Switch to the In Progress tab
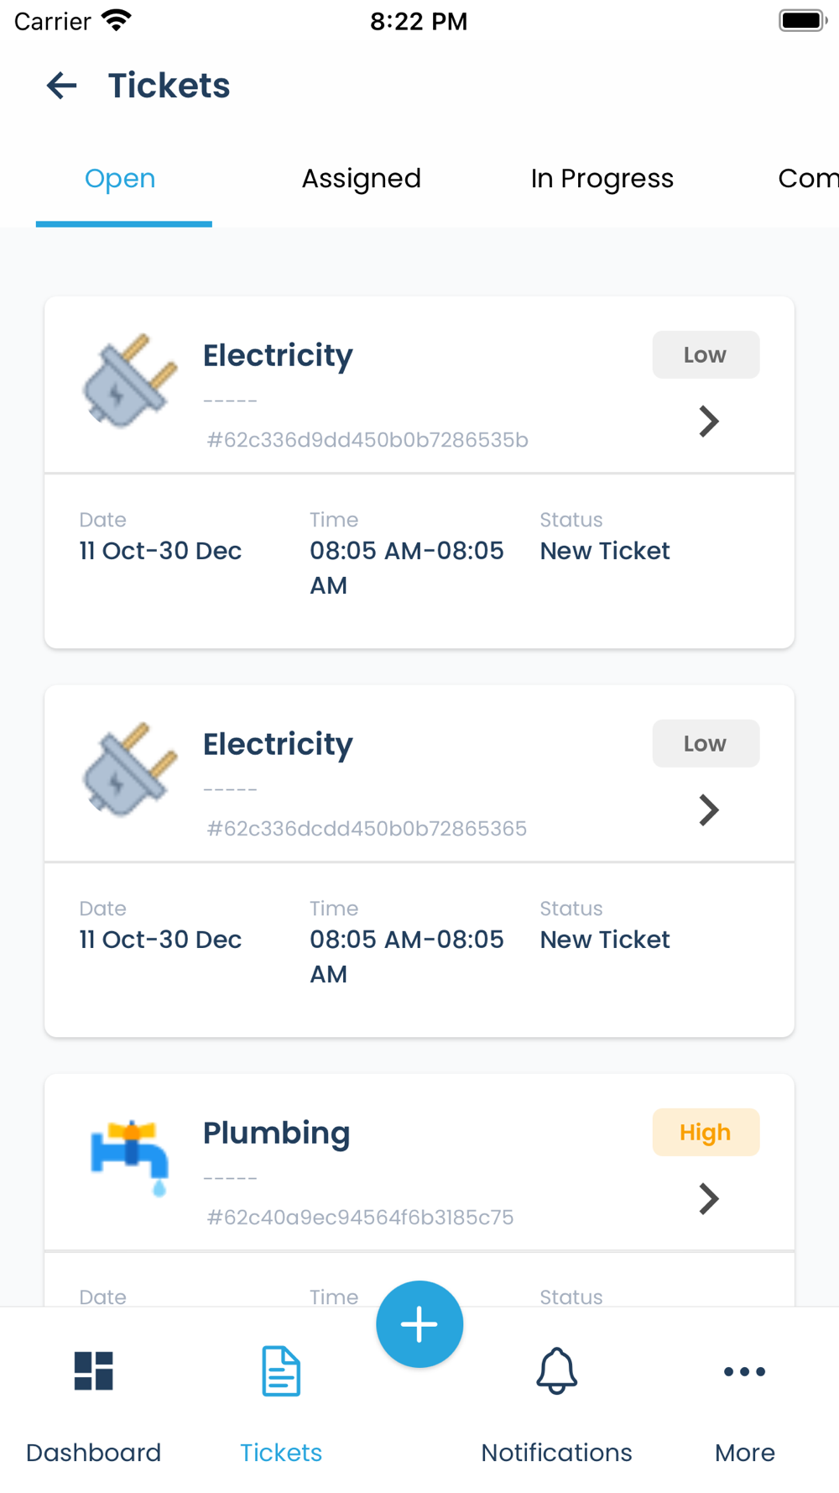The height and width of the screenshot is (1493, 839). (x=602, y=179)
